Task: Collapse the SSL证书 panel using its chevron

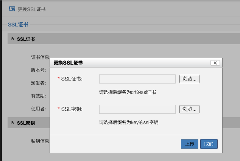Action: tap(12, 39)
